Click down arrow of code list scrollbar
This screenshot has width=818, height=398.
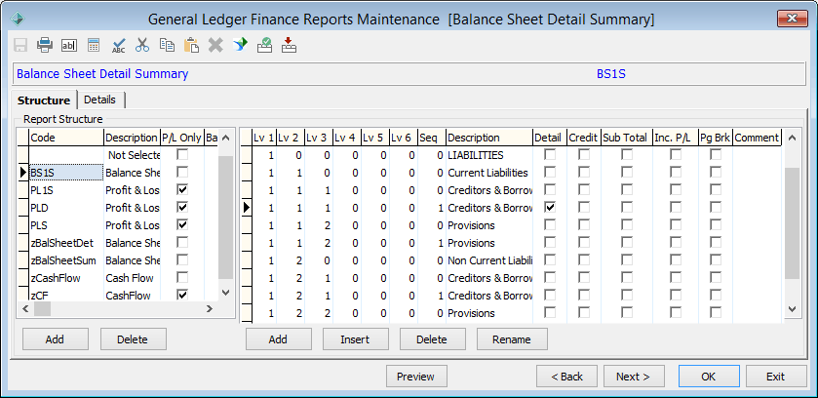(x=225, y=293)
